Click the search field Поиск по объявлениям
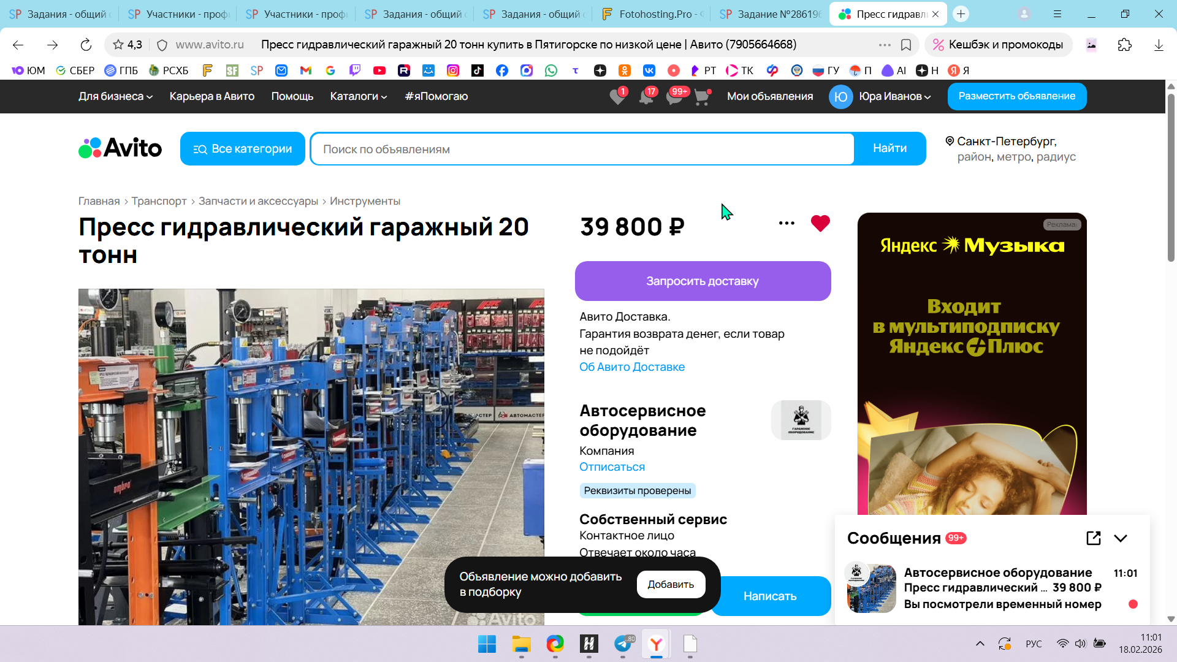 click(x=582, y=149)
